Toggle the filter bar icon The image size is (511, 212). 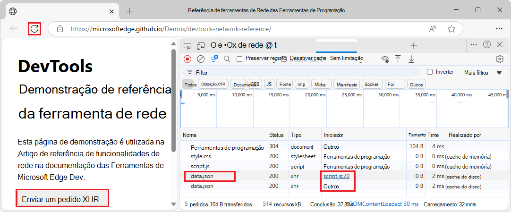(214, 59)
